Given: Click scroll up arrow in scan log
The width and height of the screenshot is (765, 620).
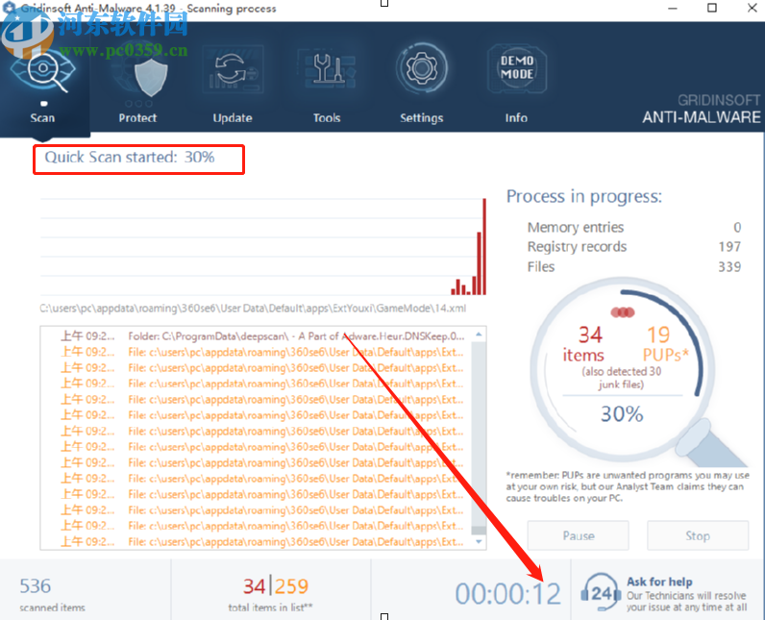Looking at the screenshot, I should (479, 335).
